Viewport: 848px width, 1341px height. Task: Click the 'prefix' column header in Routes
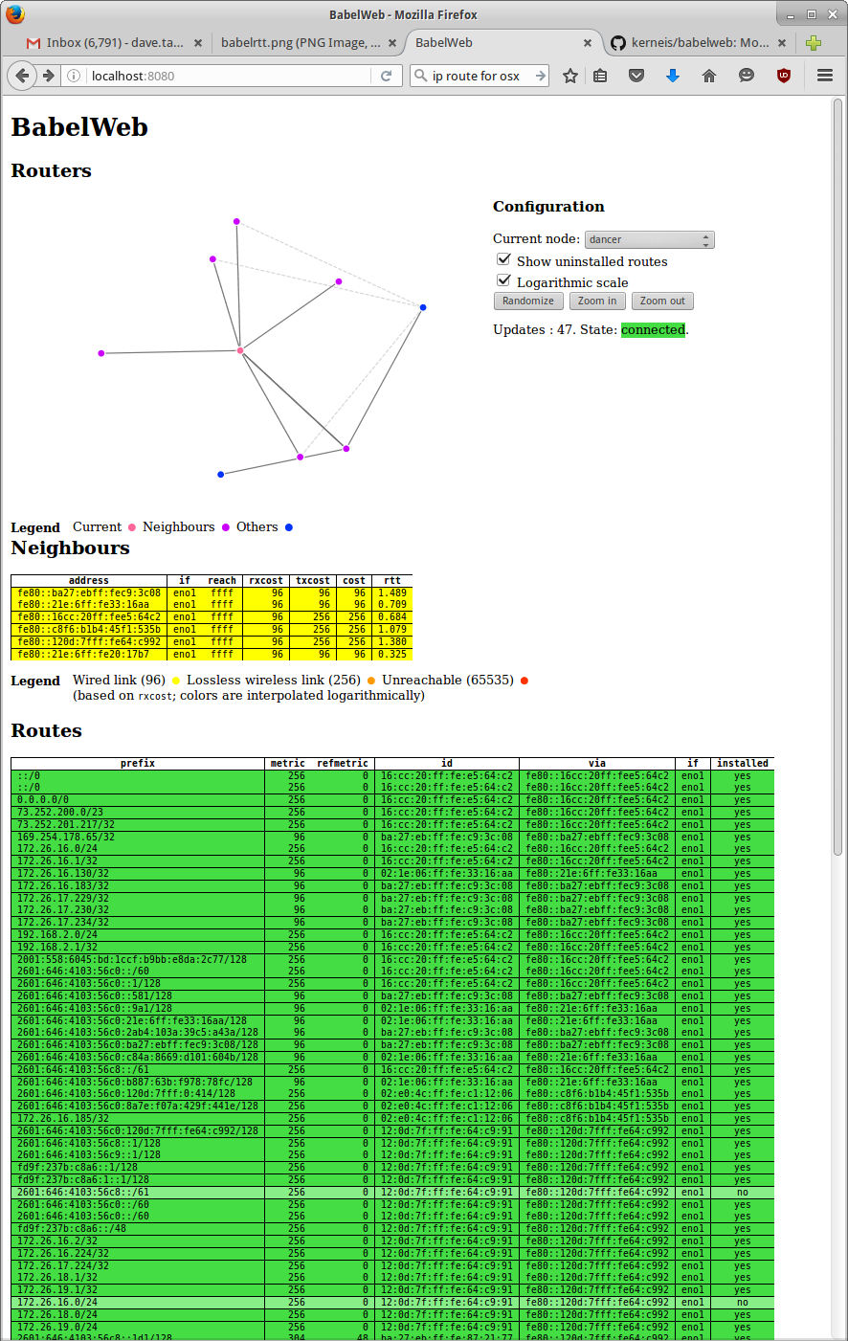pyautogui.click(x=138, y=763)
